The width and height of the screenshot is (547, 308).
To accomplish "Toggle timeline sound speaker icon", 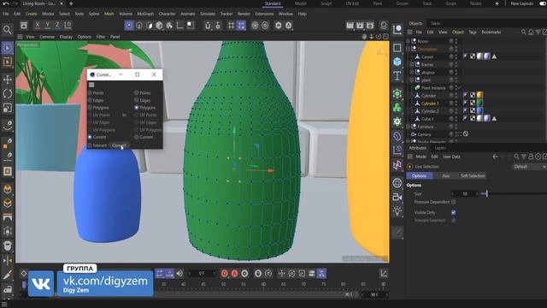I will pyautogui.click(x=179, y=274).
